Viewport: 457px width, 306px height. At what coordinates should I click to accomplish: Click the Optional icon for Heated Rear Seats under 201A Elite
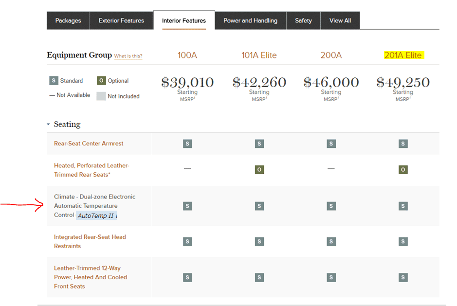click(x=403, y=170)
